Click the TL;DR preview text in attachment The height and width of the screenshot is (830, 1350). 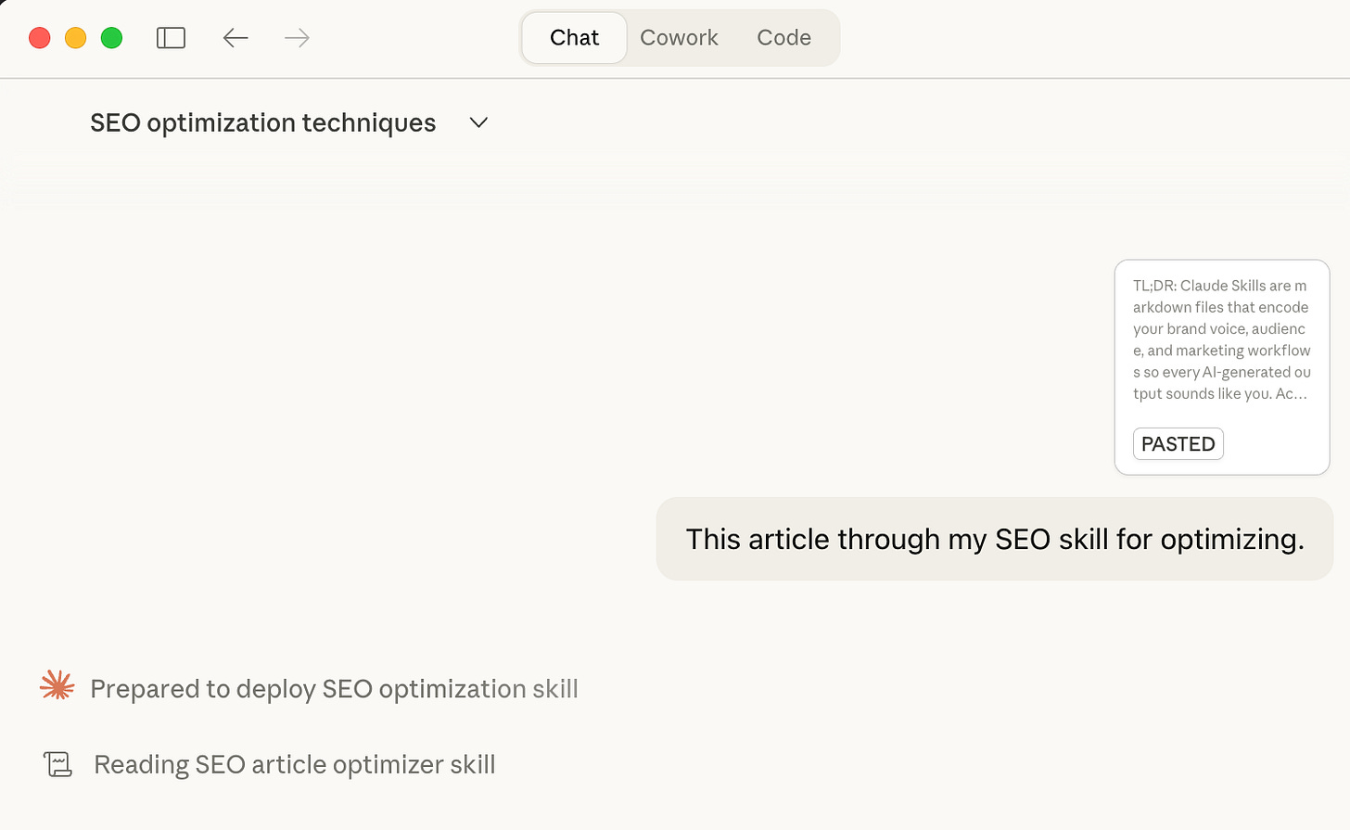coord(1221,339)
